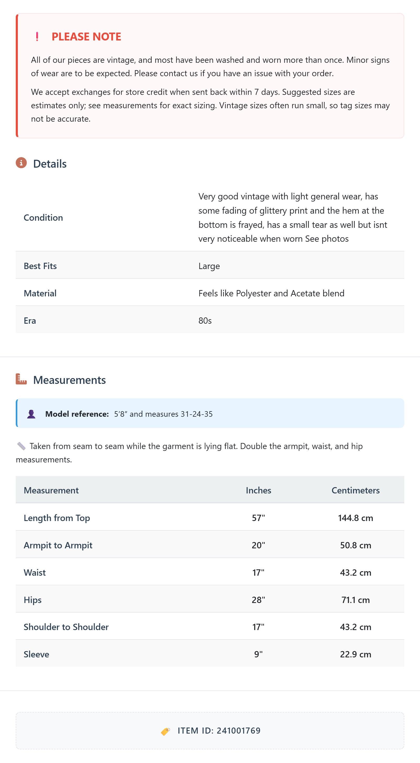Click the Details info circle icon
The image size is (420, 763).
click(21, 163)
